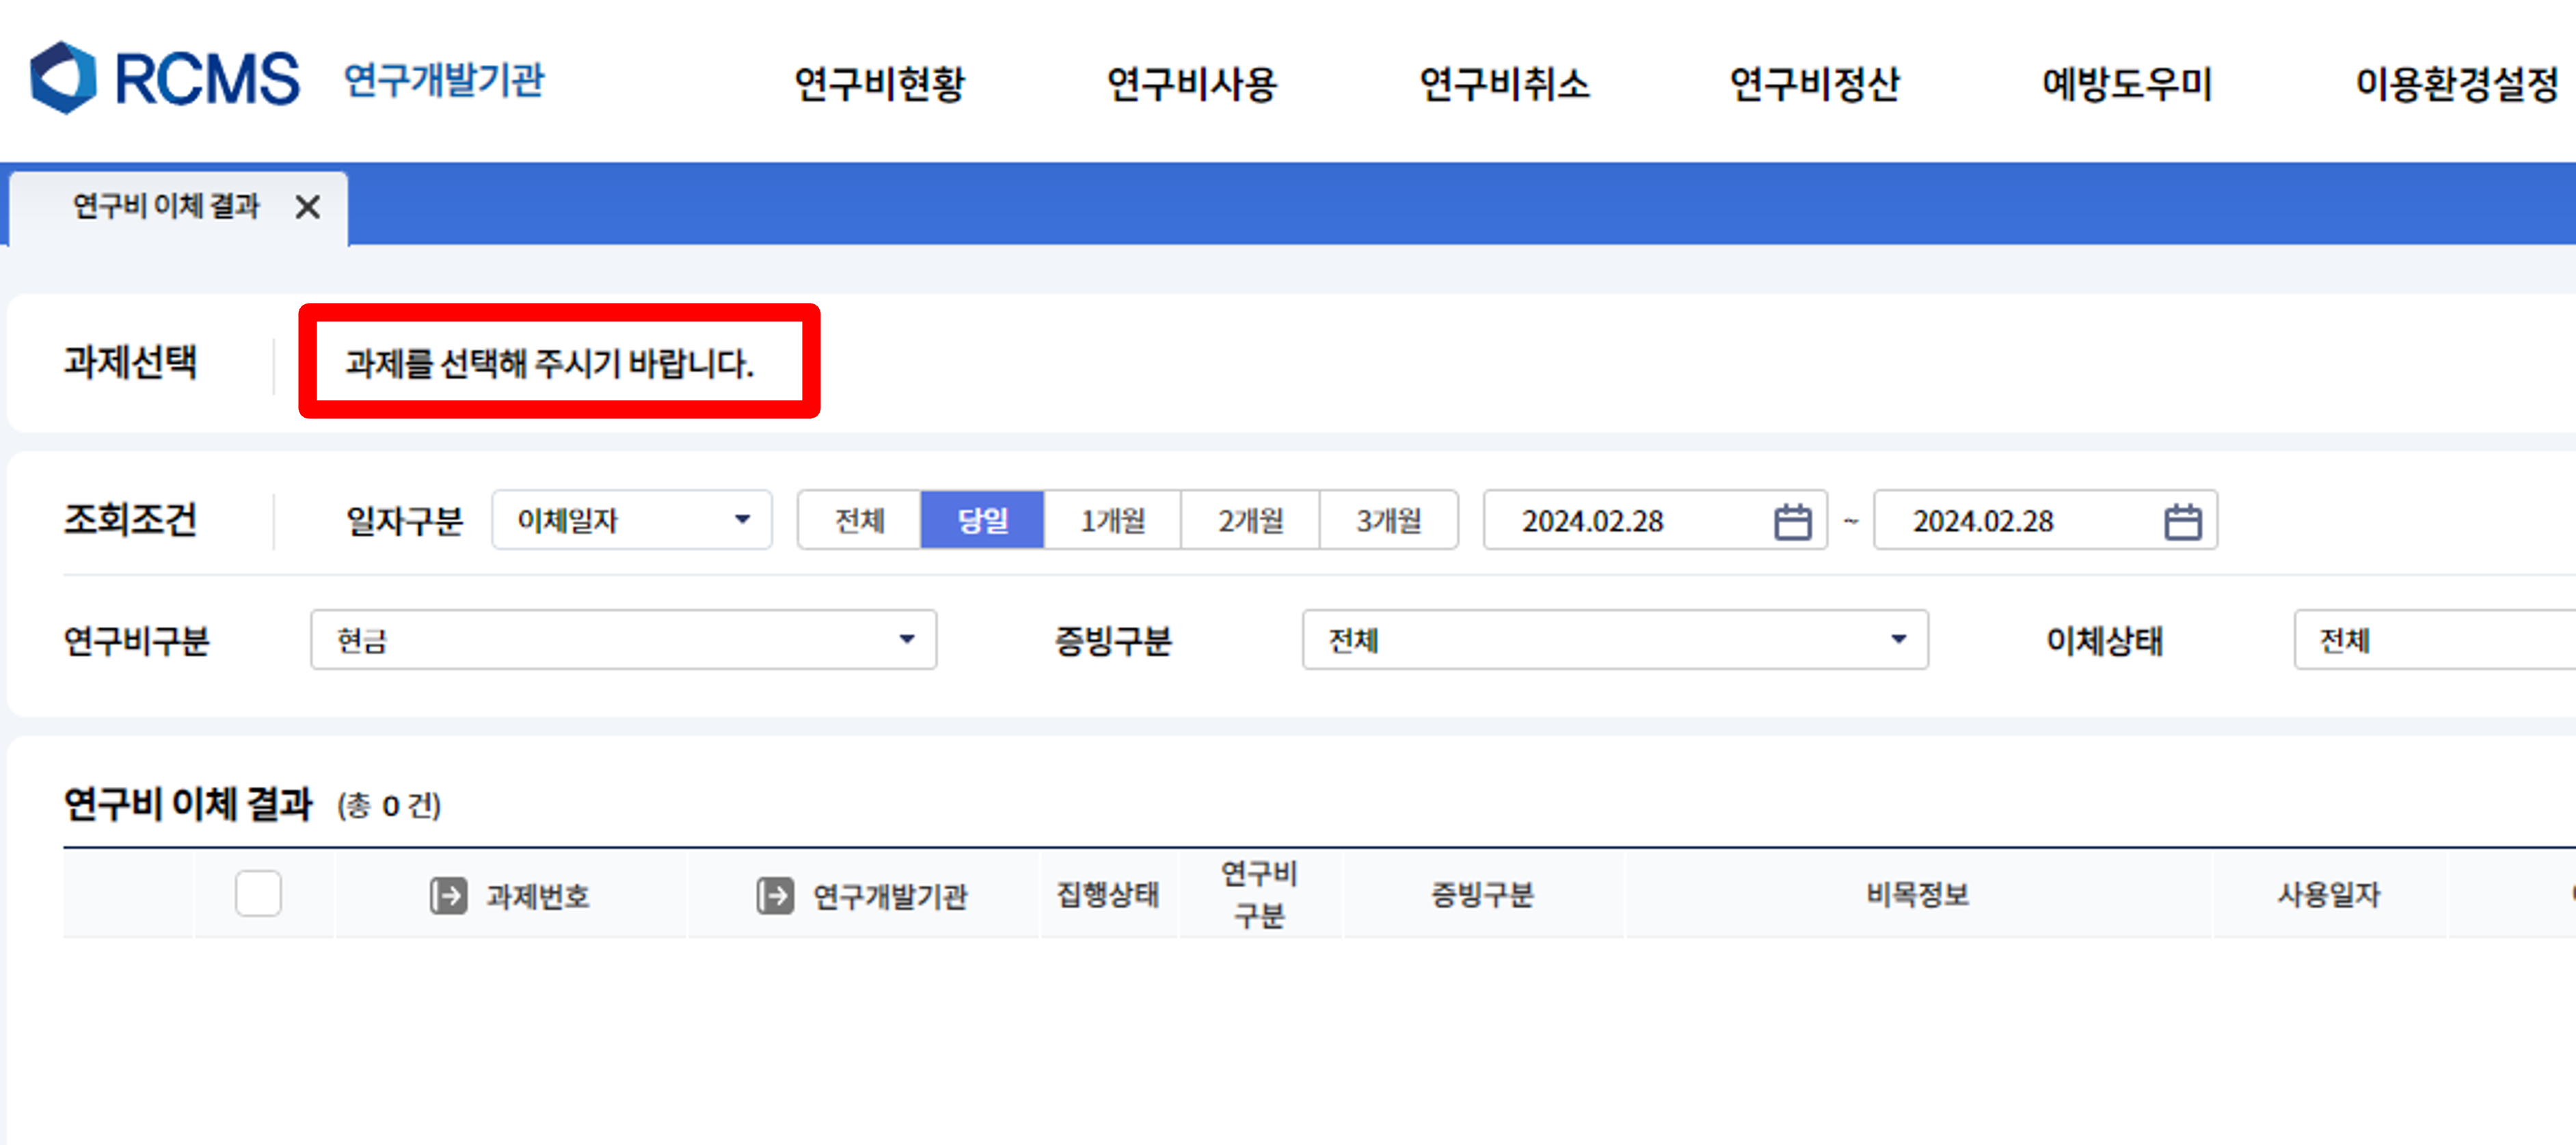Screen dimensions: 2576x1145
Task: Select the 2개월 period button
Action: [x=1250, y=520]
